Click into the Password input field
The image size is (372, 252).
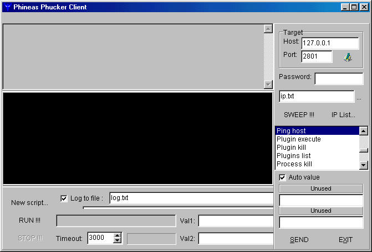338,78
